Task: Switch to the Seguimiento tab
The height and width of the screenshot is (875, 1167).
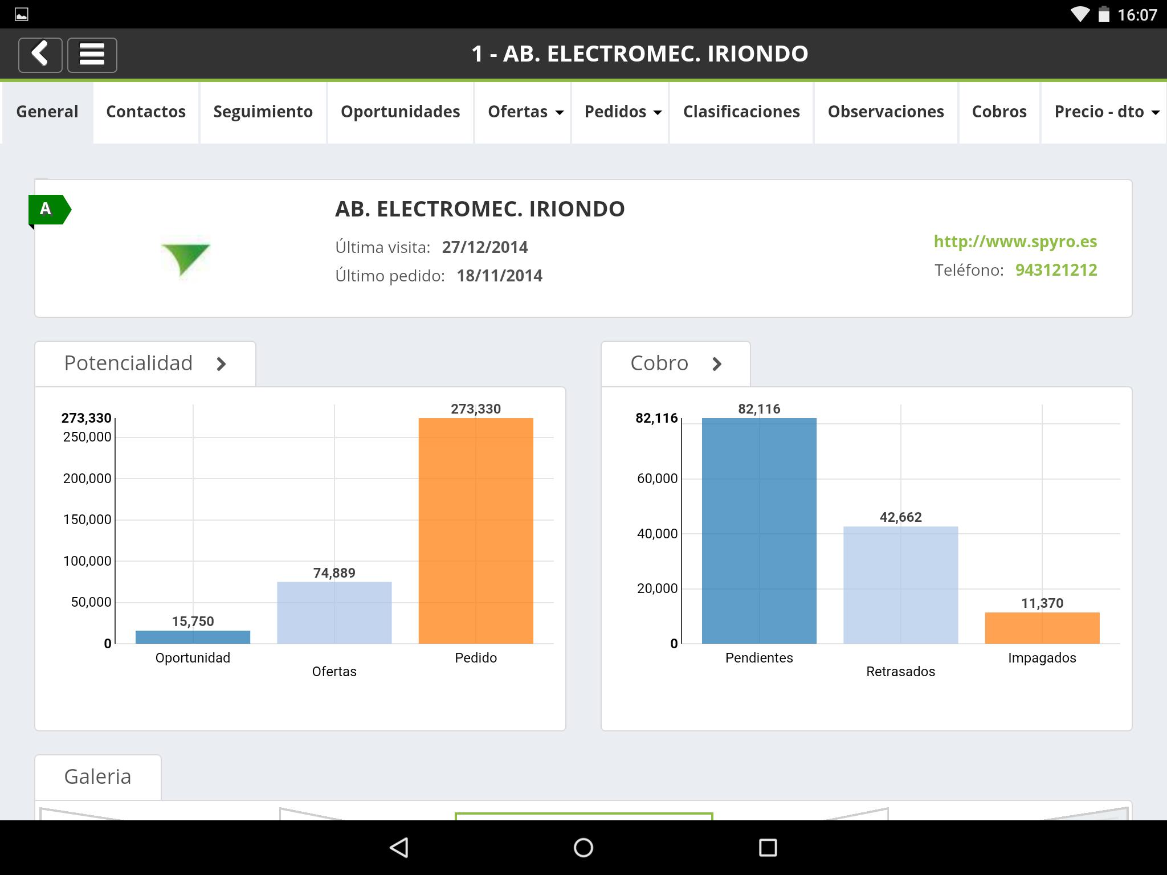Action: point(263,112)
